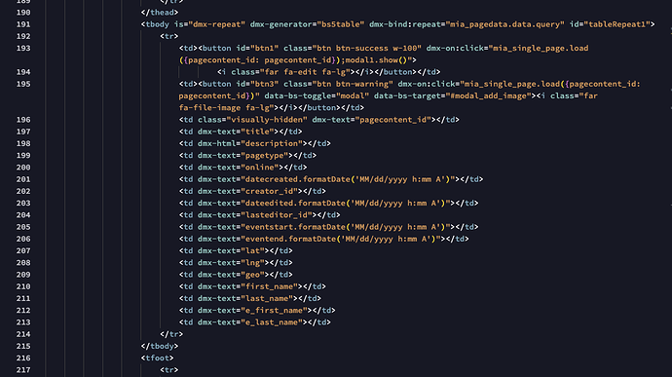Click dmx-html="description" line
672x377 pixels.
tap(255, 143)
